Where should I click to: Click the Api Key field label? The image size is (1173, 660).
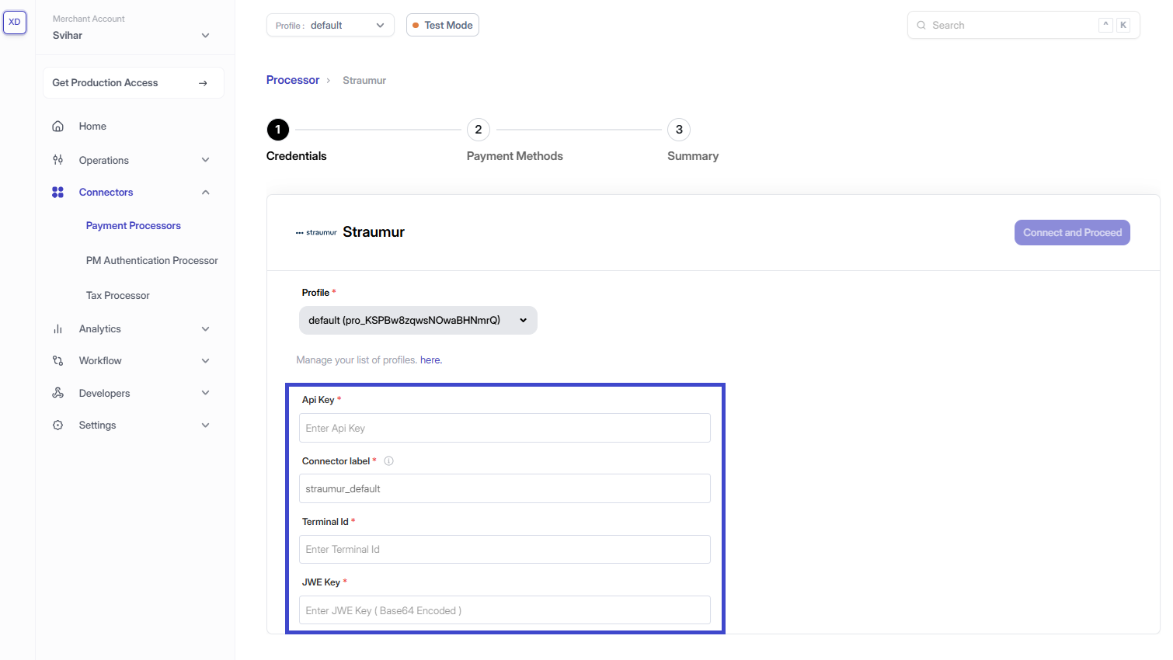pos(318,400)
